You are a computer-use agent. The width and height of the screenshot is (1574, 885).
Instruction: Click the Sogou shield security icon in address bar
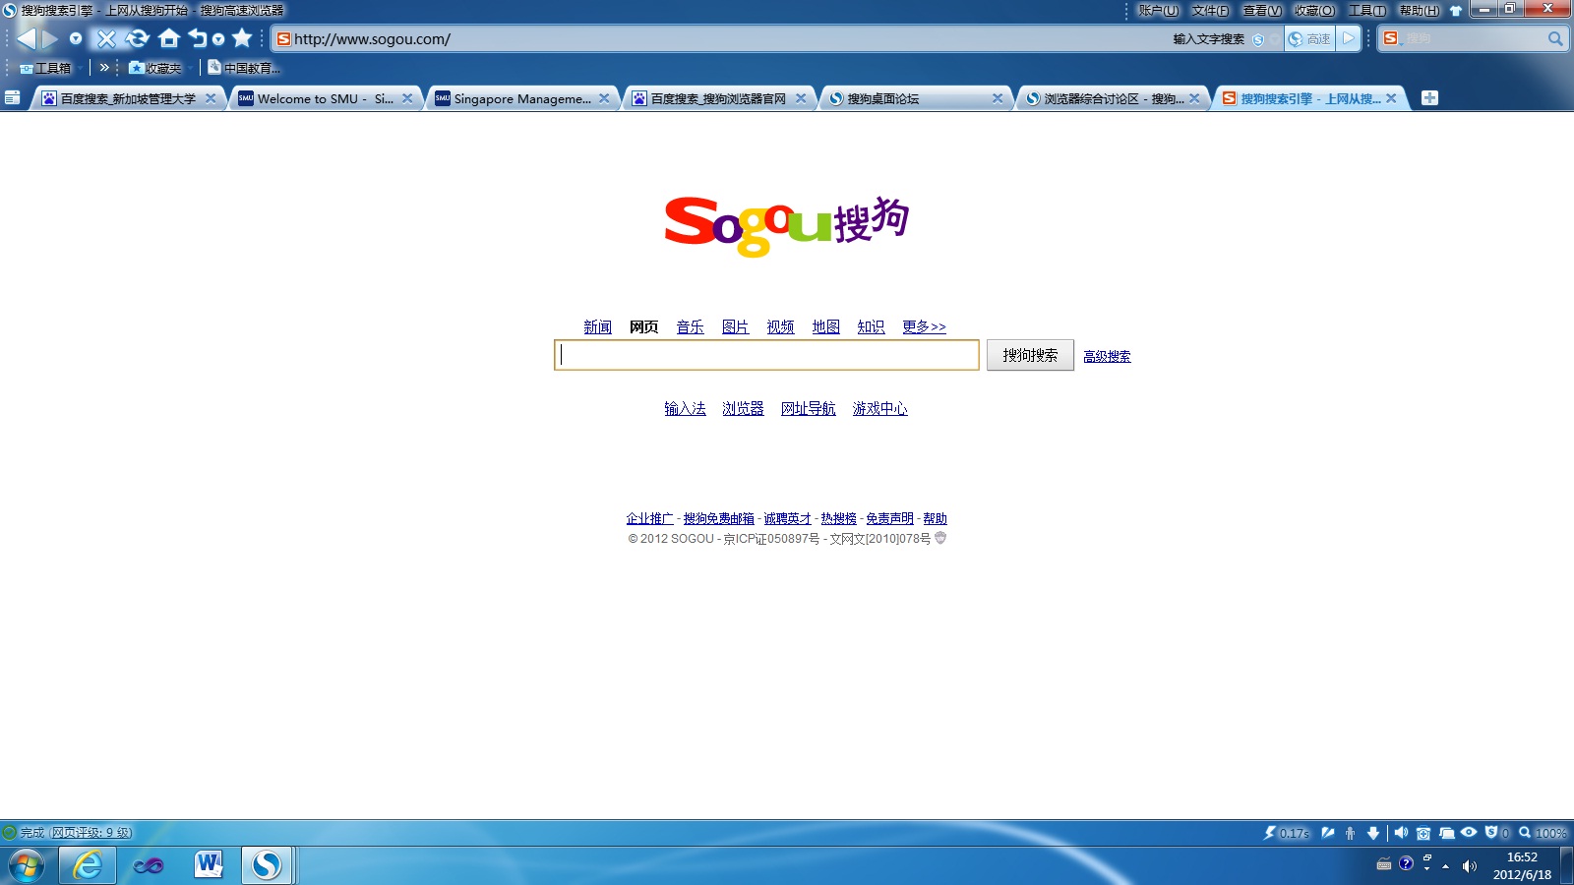pyautogui.click(x=1258, y=39)
